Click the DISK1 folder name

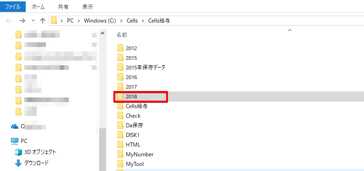click(133, 135)
